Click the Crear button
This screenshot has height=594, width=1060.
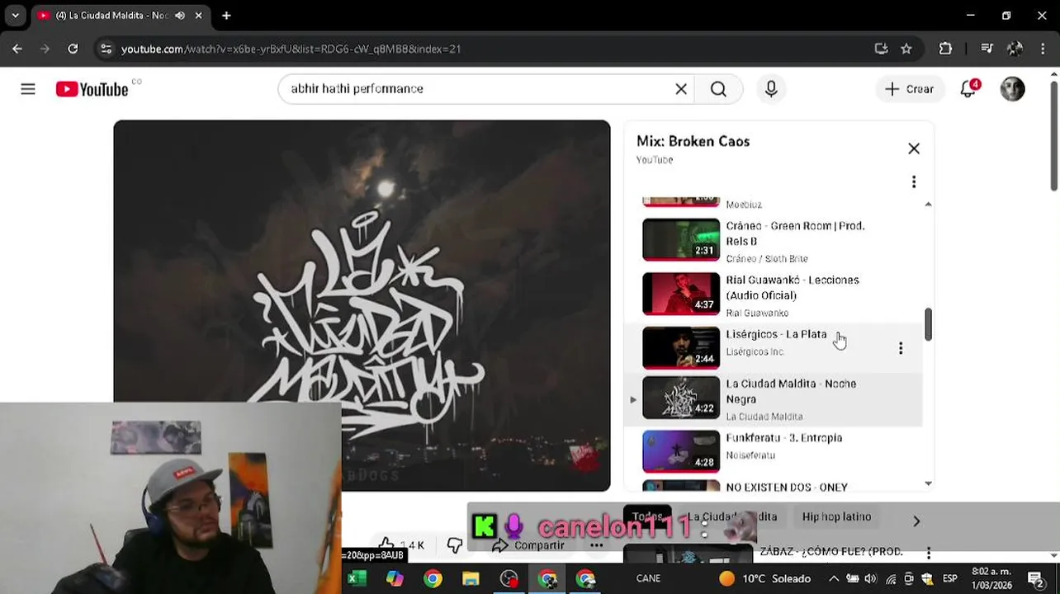pos(909,89)
